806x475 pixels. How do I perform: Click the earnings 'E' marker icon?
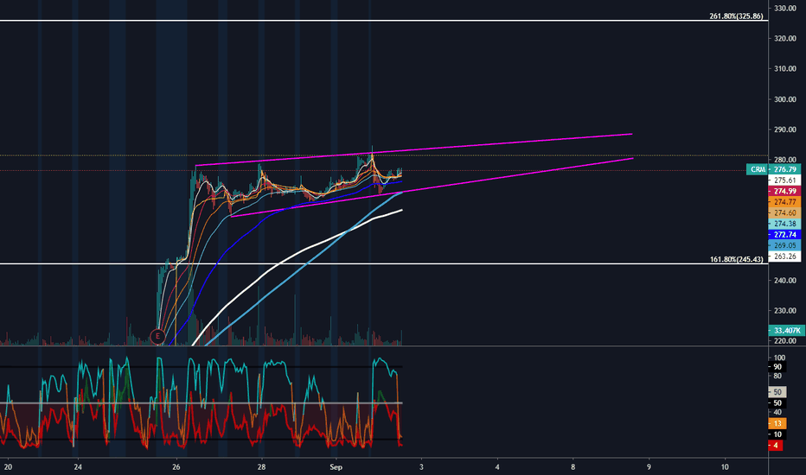pos(157,336)
